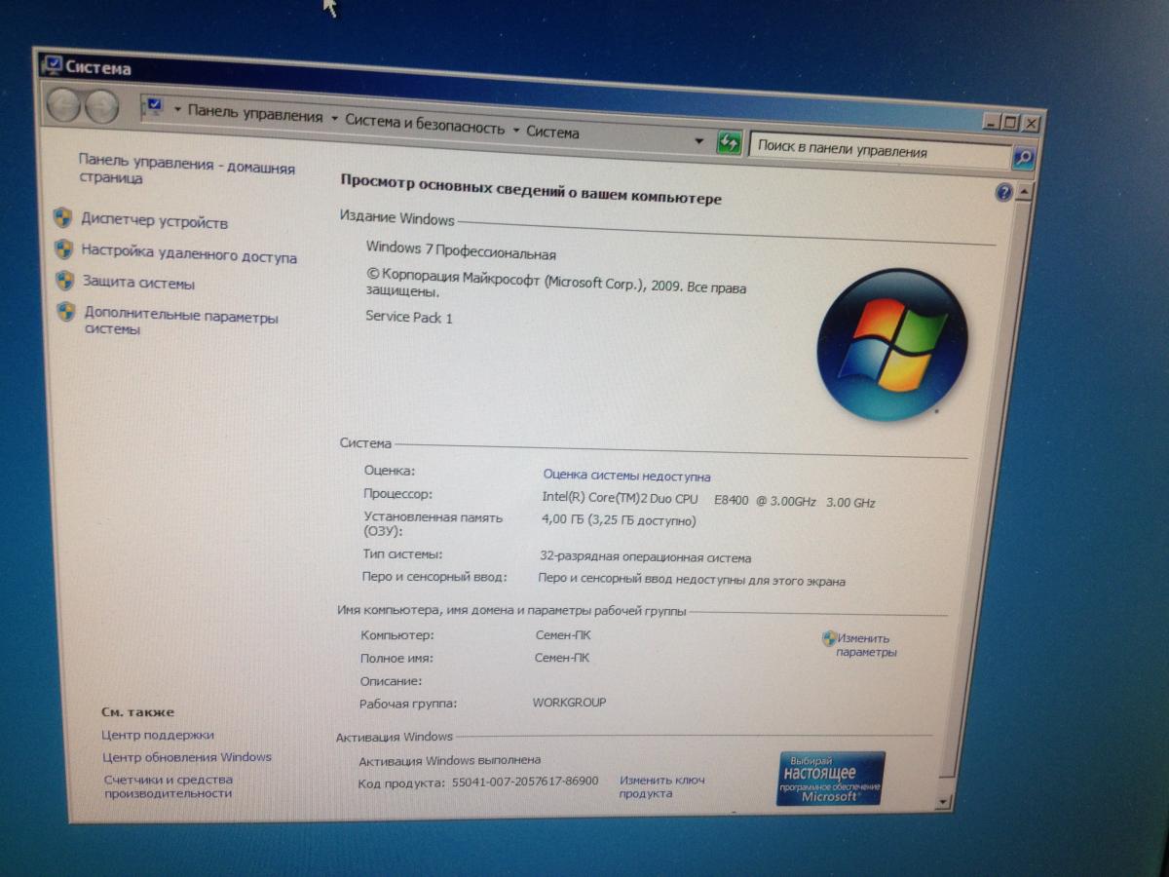This screenshot has width=1169, height=877.
Task: Click the scrollbar down arrow
Action: point(941,801)
